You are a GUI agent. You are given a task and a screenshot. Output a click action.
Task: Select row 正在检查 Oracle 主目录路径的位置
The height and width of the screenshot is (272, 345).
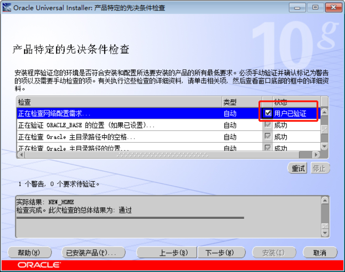point(168,147)
